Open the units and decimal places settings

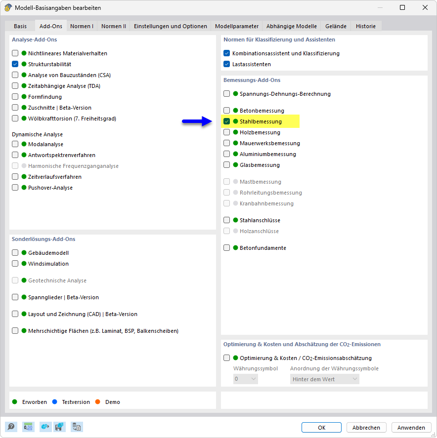click(28, 427)
